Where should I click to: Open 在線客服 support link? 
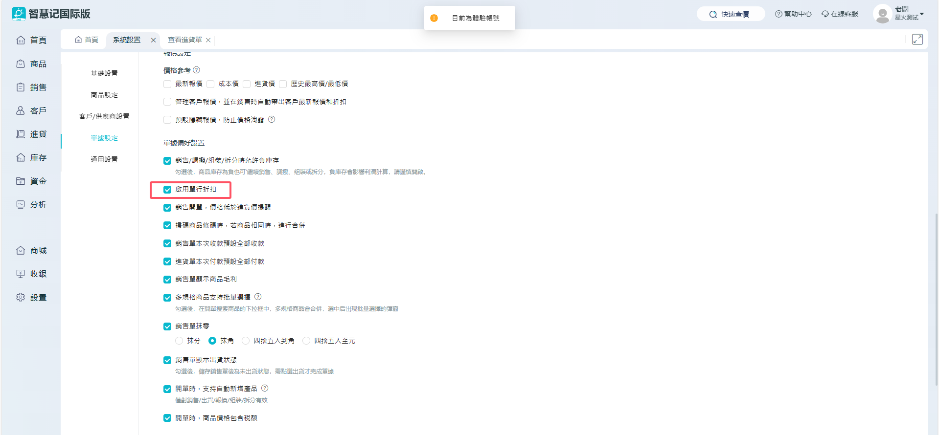click(x=840, y=14)
